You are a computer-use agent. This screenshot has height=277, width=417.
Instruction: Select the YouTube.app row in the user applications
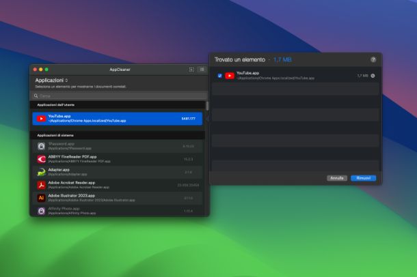[118, 119]
